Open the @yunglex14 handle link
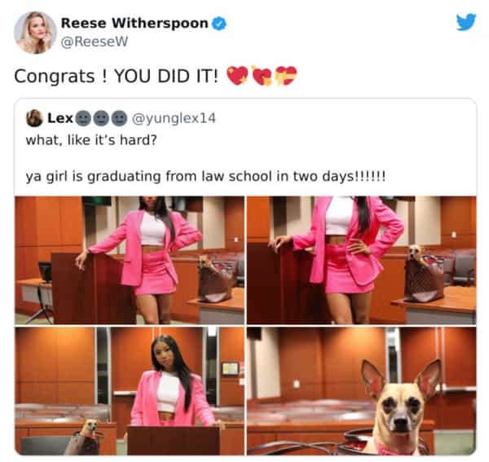Viewport: 489px width, 462px height. [x=174, y=118]
